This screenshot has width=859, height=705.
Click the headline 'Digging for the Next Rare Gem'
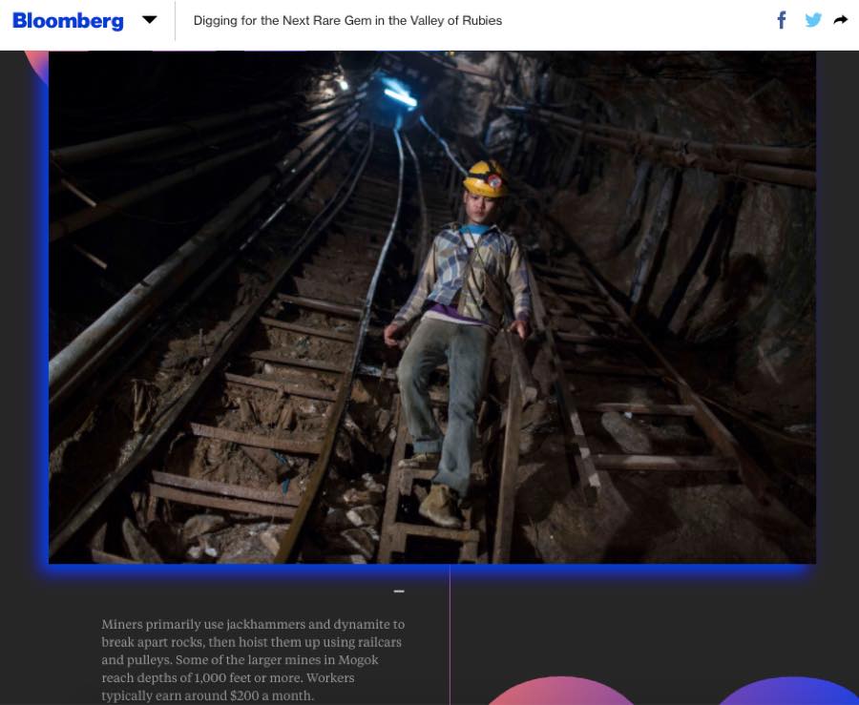click(x=347, y=21)
